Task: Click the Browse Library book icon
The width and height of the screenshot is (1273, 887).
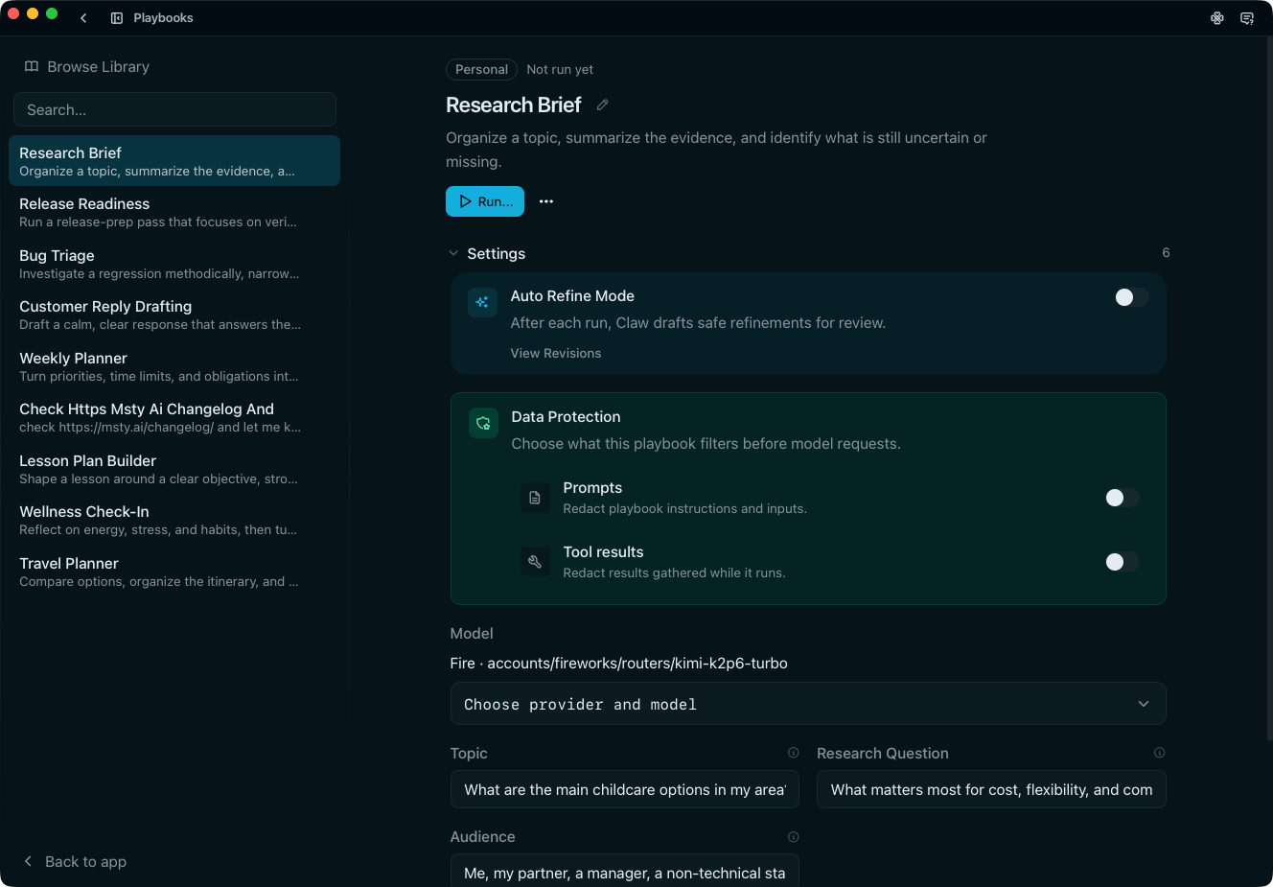Action: (32, 66)
